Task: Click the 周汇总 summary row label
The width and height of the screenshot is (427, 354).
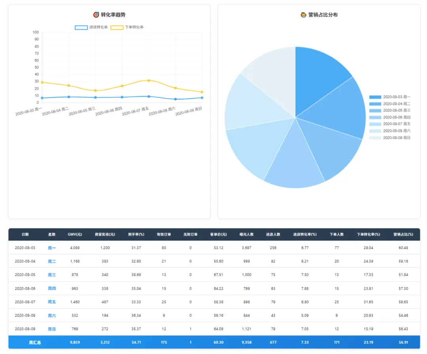Action: 35,343
